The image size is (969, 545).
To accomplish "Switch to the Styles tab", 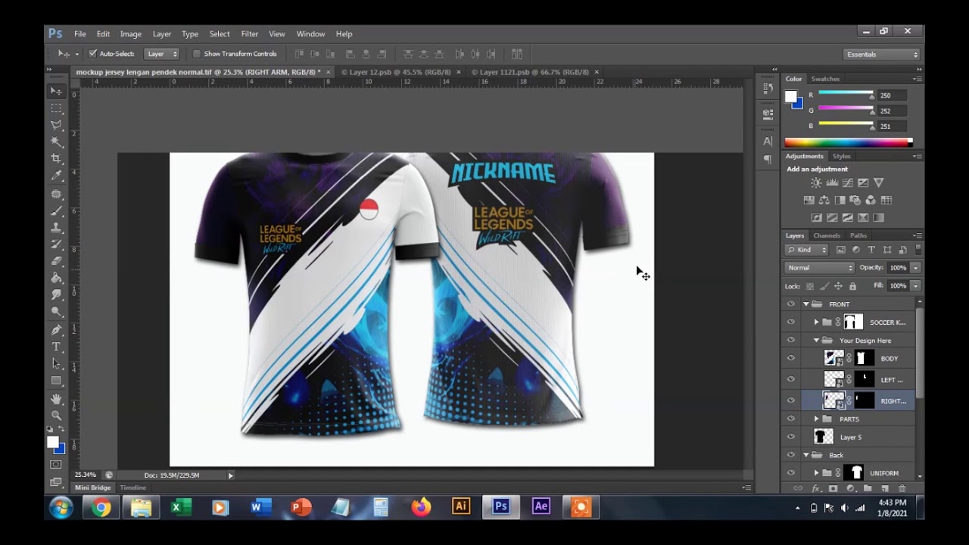I will [x=842, y=157].
